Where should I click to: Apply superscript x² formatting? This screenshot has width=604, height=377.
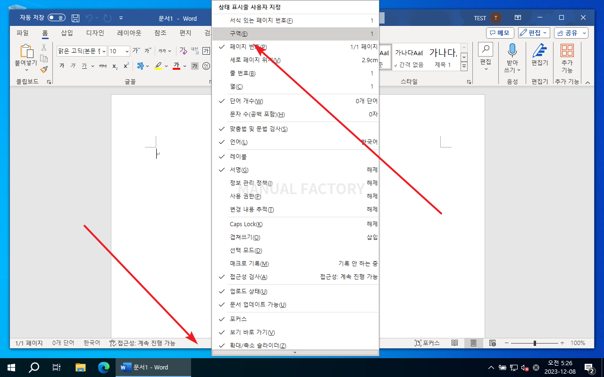click(x=126, y=66)
